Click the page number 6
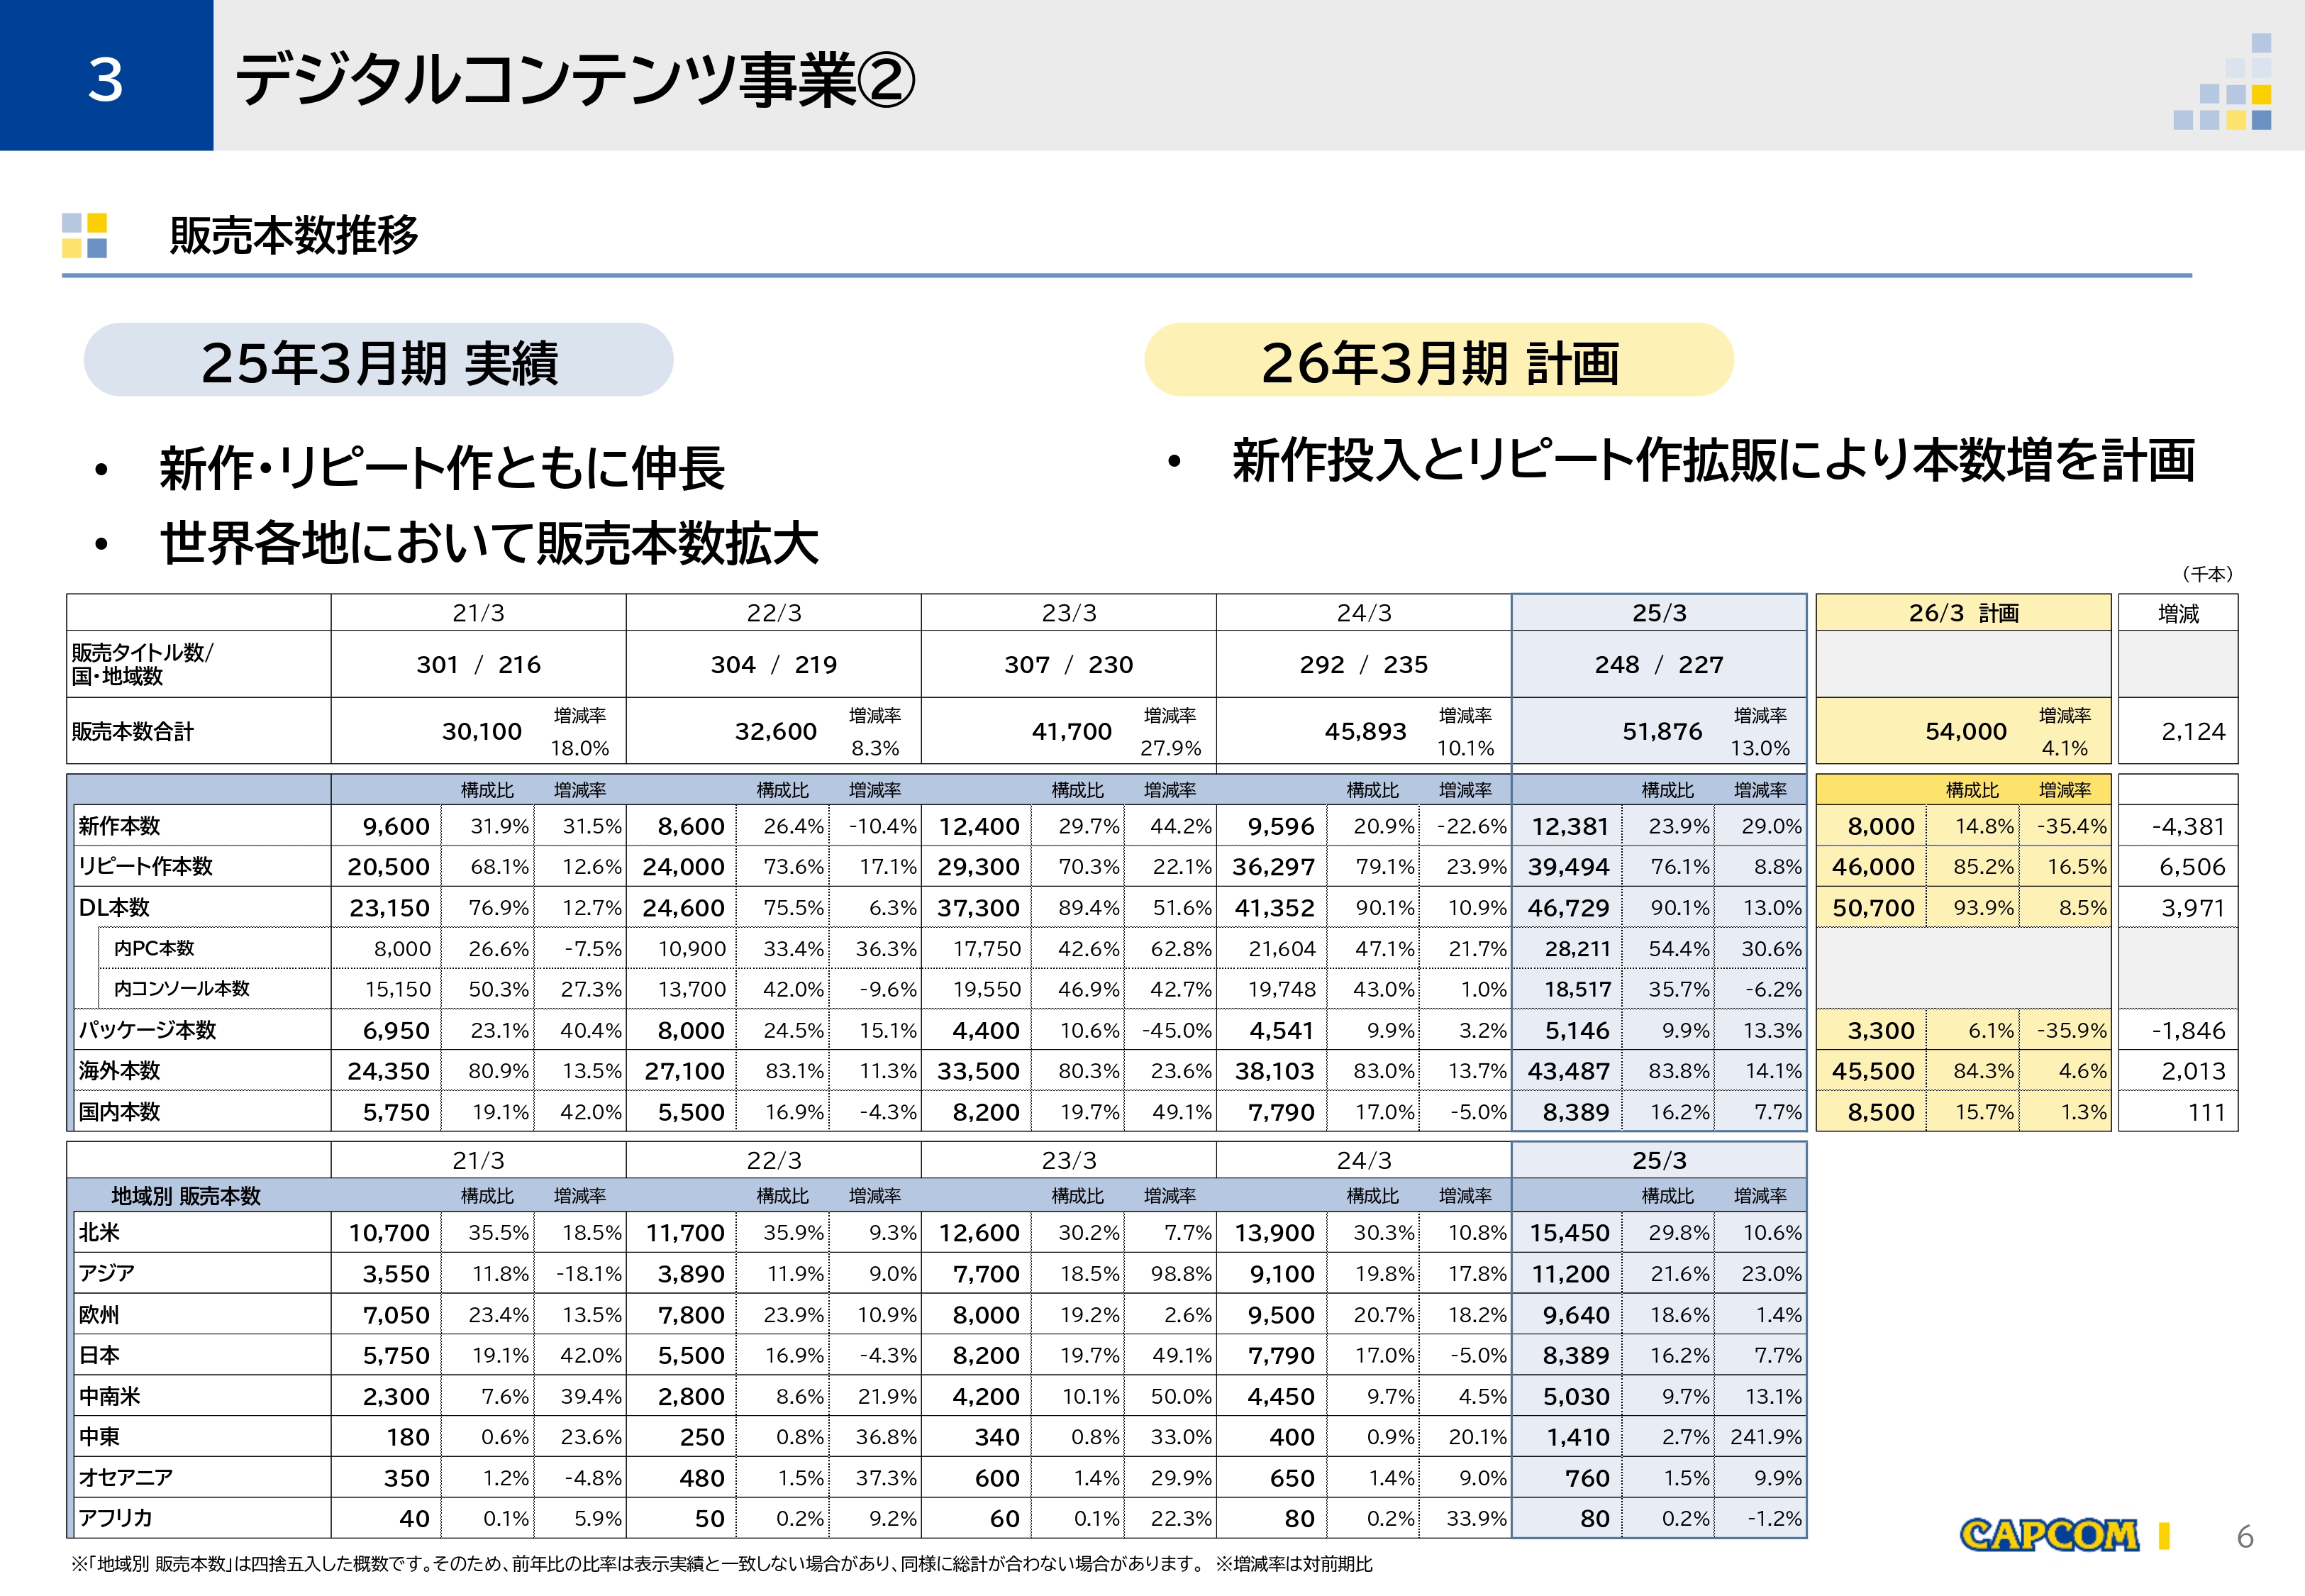Viewport: 2305px width, 1596px height. pos(2245,1536)
